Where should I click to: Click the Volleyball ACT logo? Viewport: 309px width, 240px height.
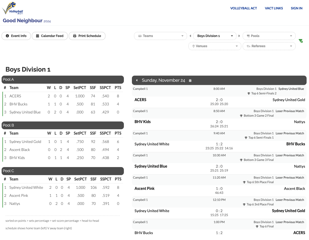13,8
